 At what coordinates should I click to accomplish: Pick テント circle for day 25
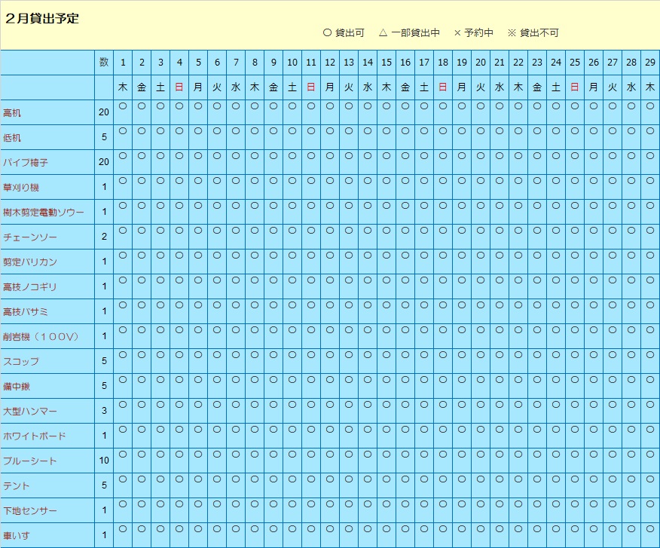coord(575,479)
